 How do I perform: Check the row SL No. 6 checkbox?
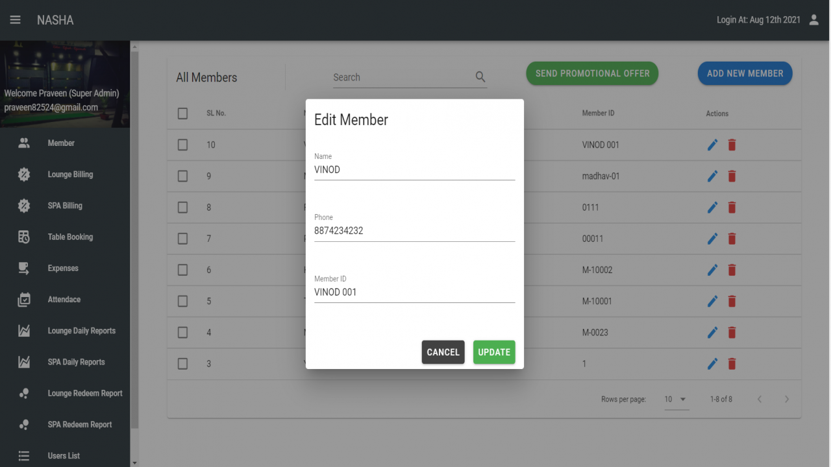pos(182,269)
